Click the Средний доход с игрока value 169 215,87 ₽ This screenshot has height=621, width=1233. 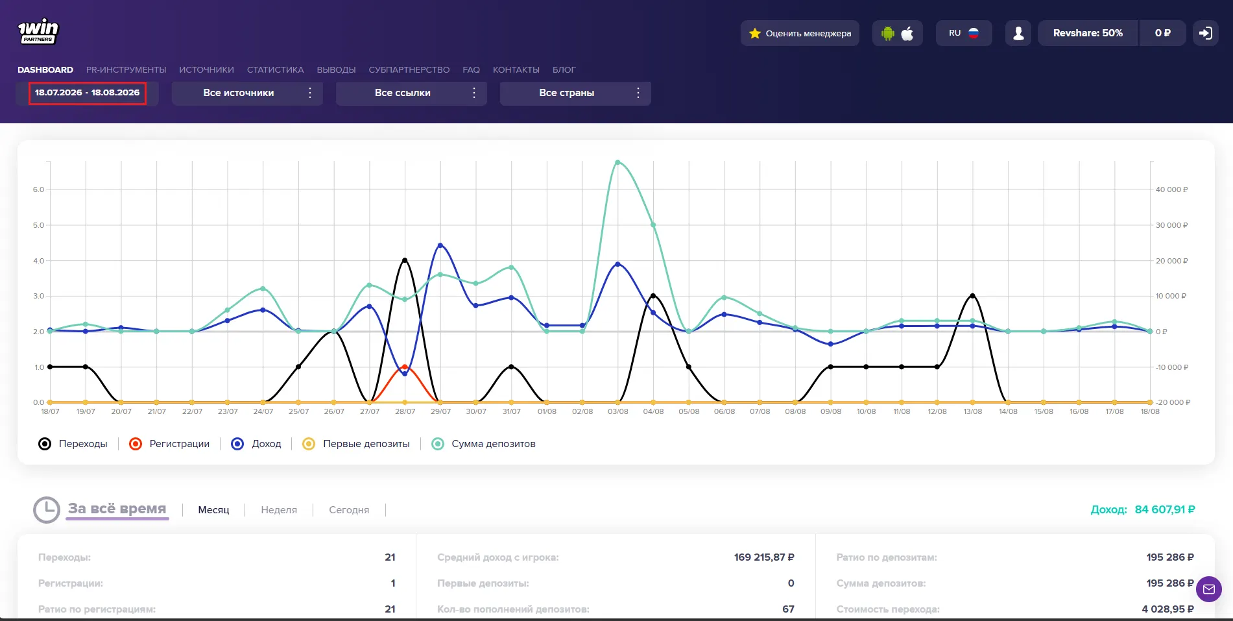[764, 557]
